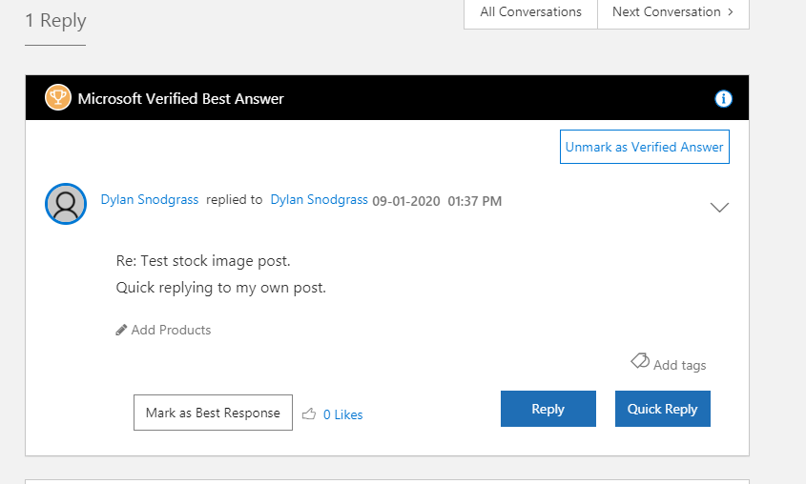Unmark as Verified Answer
This screenshot has width=806, height=484.
tap(645, 147)
